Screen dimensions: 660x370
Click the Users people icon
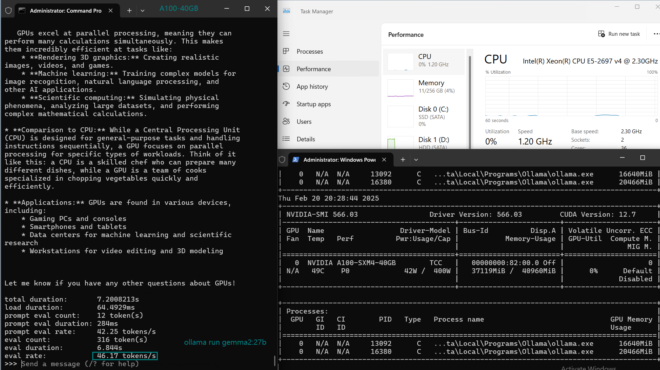pyautogui.click(x=286, y=121)
